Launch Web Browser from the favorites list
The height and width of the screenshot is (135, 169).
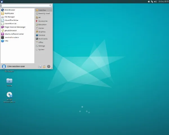pos(10,10)
